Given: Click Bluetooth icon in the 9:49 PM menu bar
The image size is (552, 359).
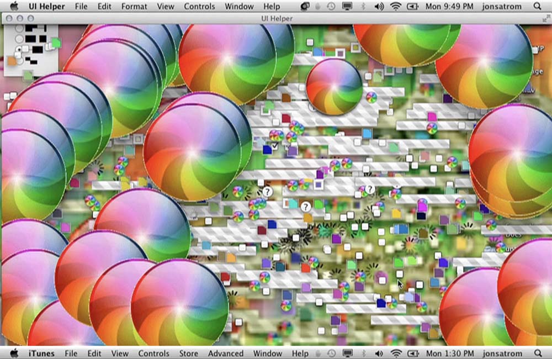Looking at the screenshot, I should (x=364, y=6).
